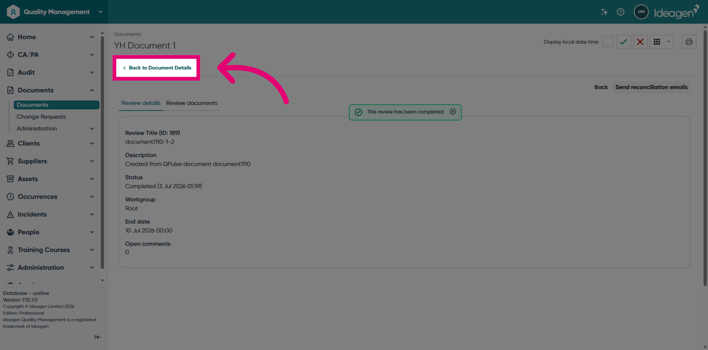Click the sidebar scrollbar up arrow
Screen dimensions: 708x350
tap(102, 33)
